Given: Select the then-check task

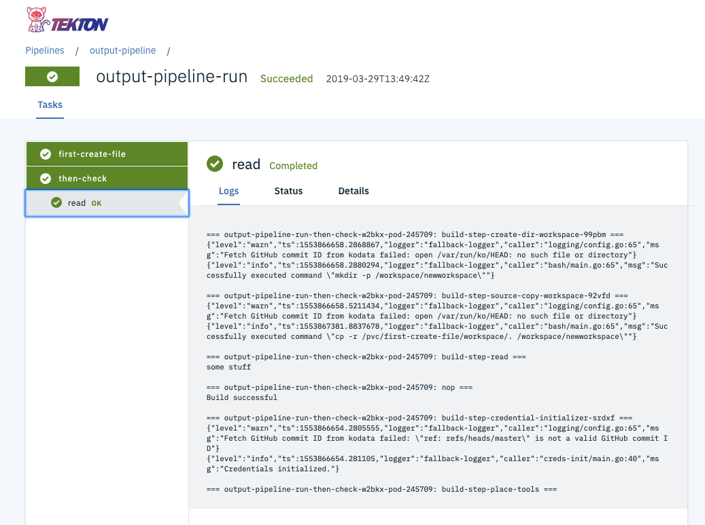Looking at the screenshot, I should coord(107,179).
